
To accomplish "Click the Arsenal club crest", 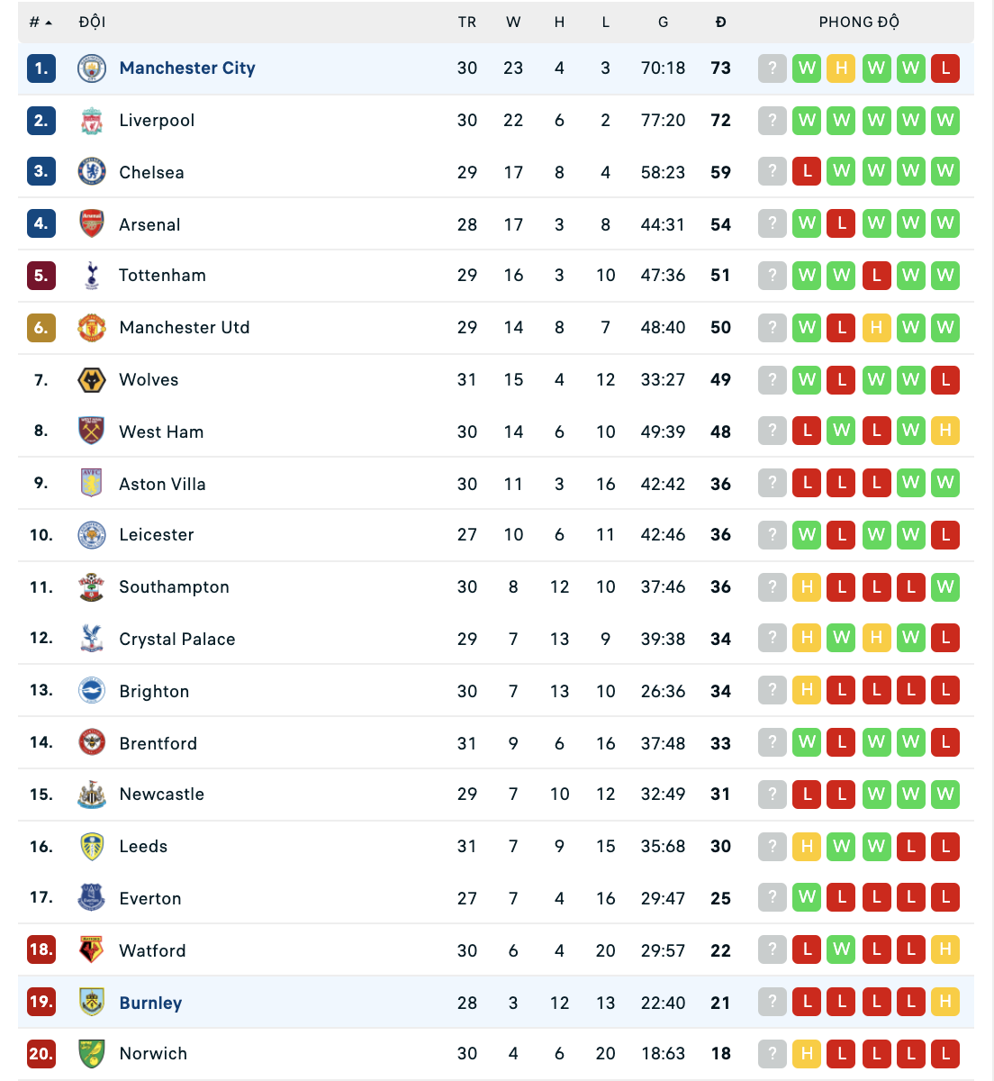I will click(92, 224).
